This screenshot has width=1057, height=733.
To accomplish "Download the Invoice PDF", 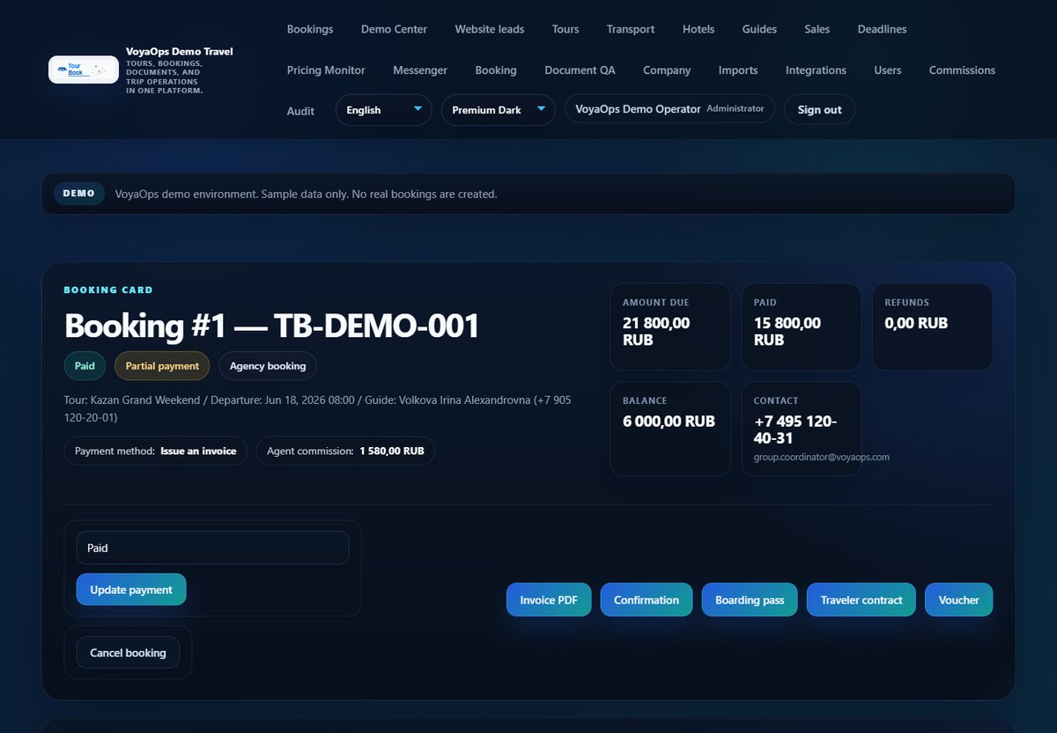I will coord(549,600).
